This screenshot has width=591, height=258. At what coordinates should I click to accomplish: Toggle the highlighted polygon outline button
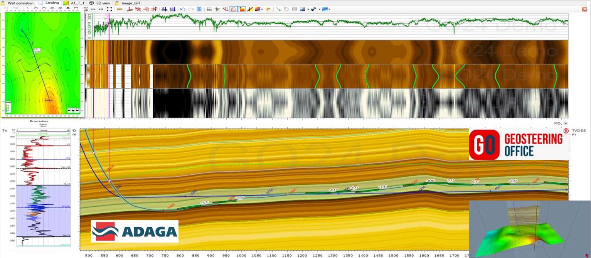[234, 9]
